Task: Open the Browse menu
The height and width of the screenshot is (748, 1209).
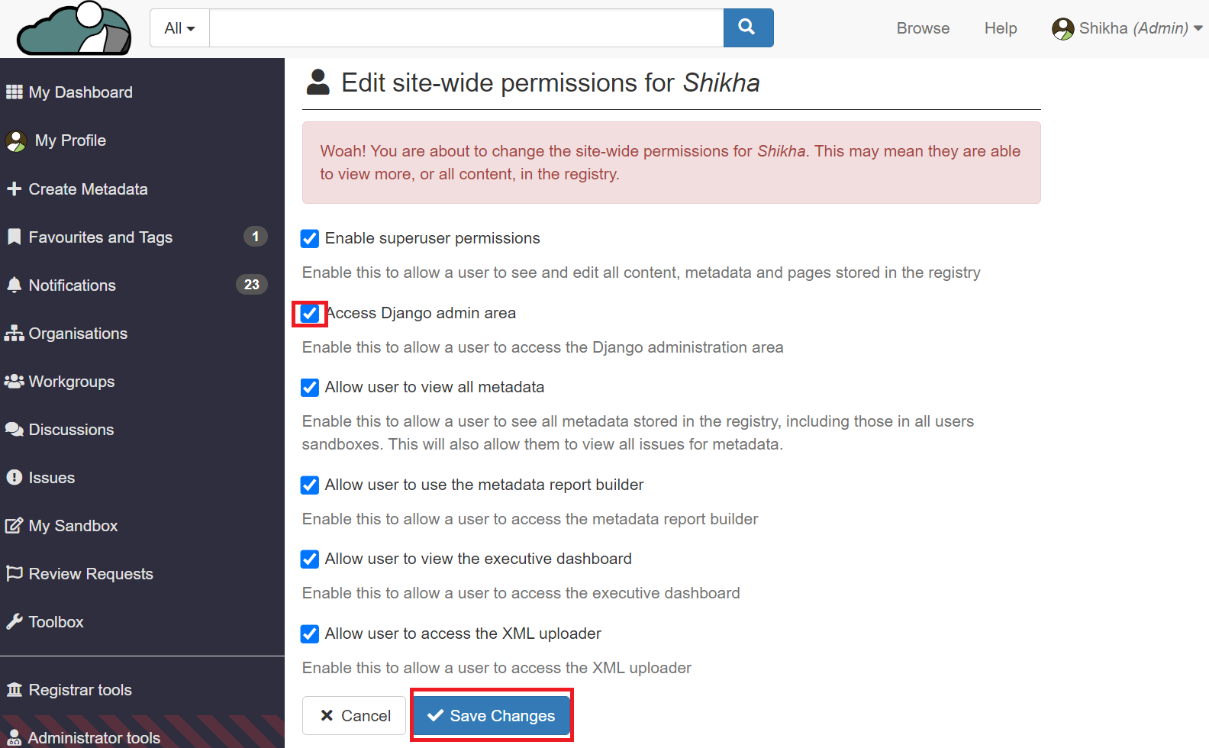Action: click(x=923, y=28)
